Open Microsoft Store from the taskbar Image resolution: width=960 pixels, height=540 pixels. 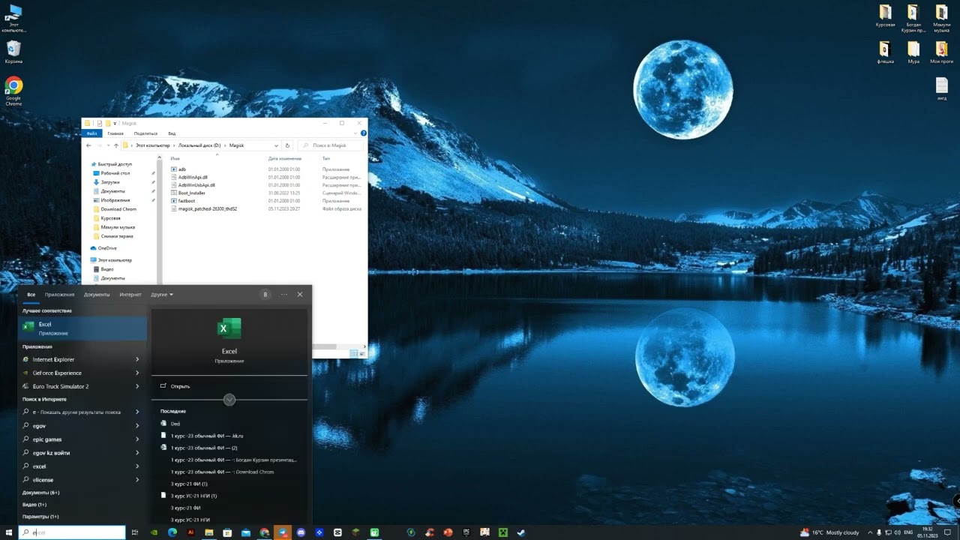coord(227,532)
